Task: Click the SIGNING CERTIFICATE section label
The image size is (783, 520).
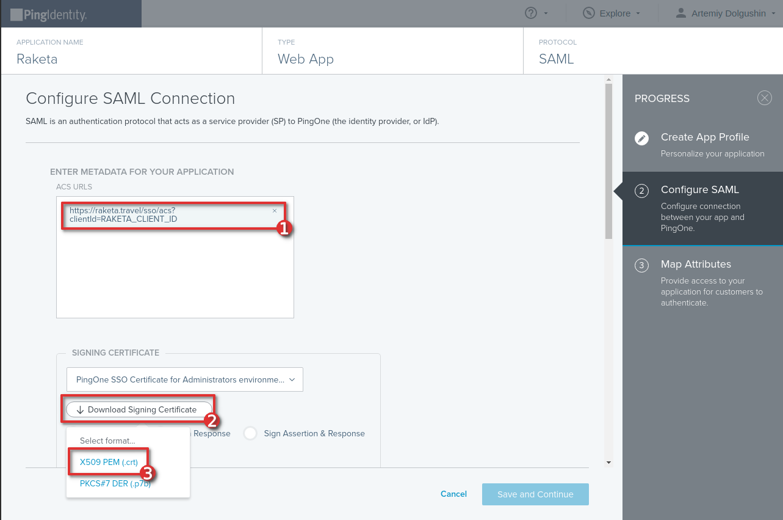Action: [115, 353]
